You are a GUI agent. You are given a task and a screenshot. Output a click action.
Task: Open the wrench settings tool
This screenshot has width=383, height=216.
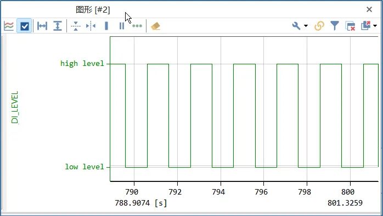pos(296,26)
